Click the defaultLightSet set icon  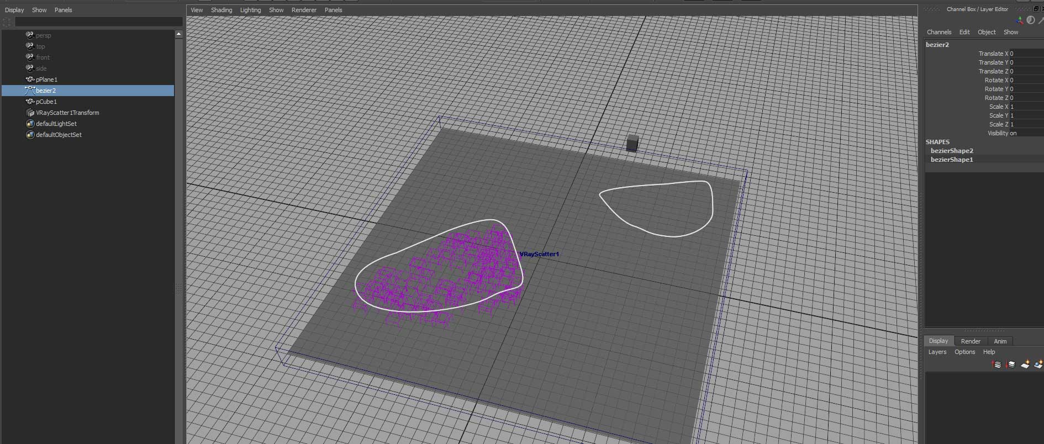click(x=30, y=123)
